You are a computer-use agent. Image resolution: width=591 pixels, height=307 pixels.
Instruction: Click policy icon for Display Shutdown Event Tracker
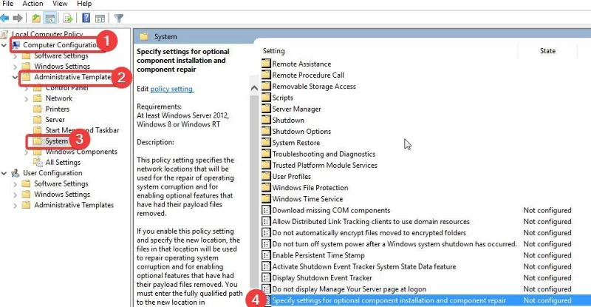click(266, 278)
